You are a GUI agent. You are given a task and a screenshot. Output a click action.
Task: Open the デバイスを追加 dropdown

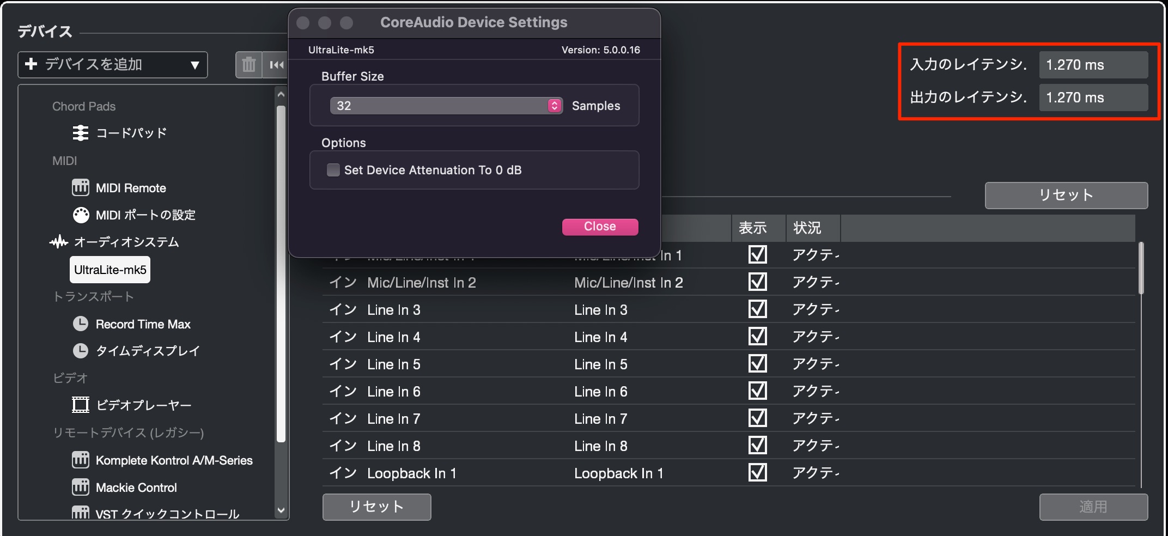click(x=113, y=65)
